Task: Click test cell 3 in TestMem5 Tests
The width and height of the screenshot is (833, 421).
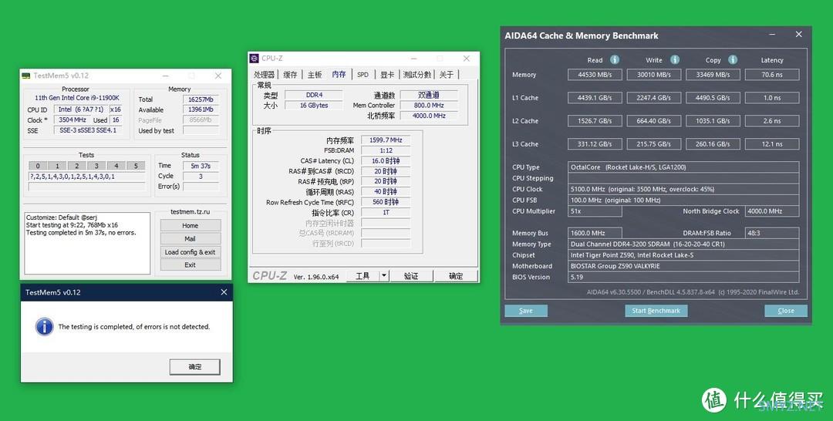Action: coord(96,166)
